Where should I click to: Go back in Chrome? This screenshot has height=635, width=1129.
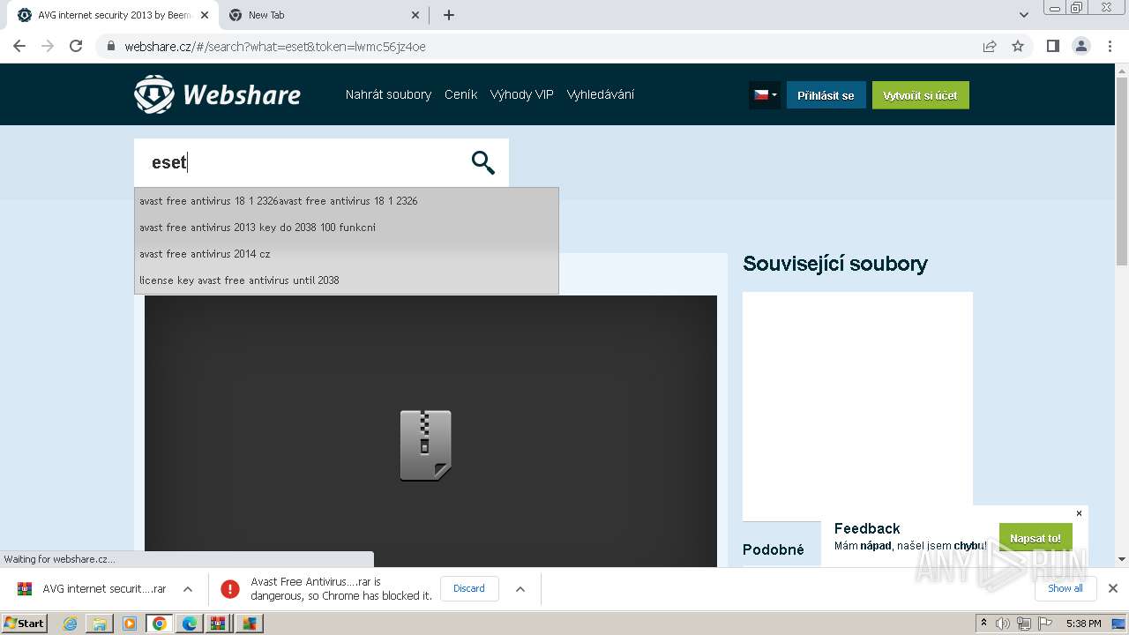19,46
